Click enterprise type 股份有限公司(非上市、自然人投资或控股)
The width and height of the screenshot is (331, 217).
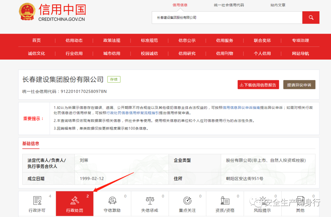click(x=266, y=160)
